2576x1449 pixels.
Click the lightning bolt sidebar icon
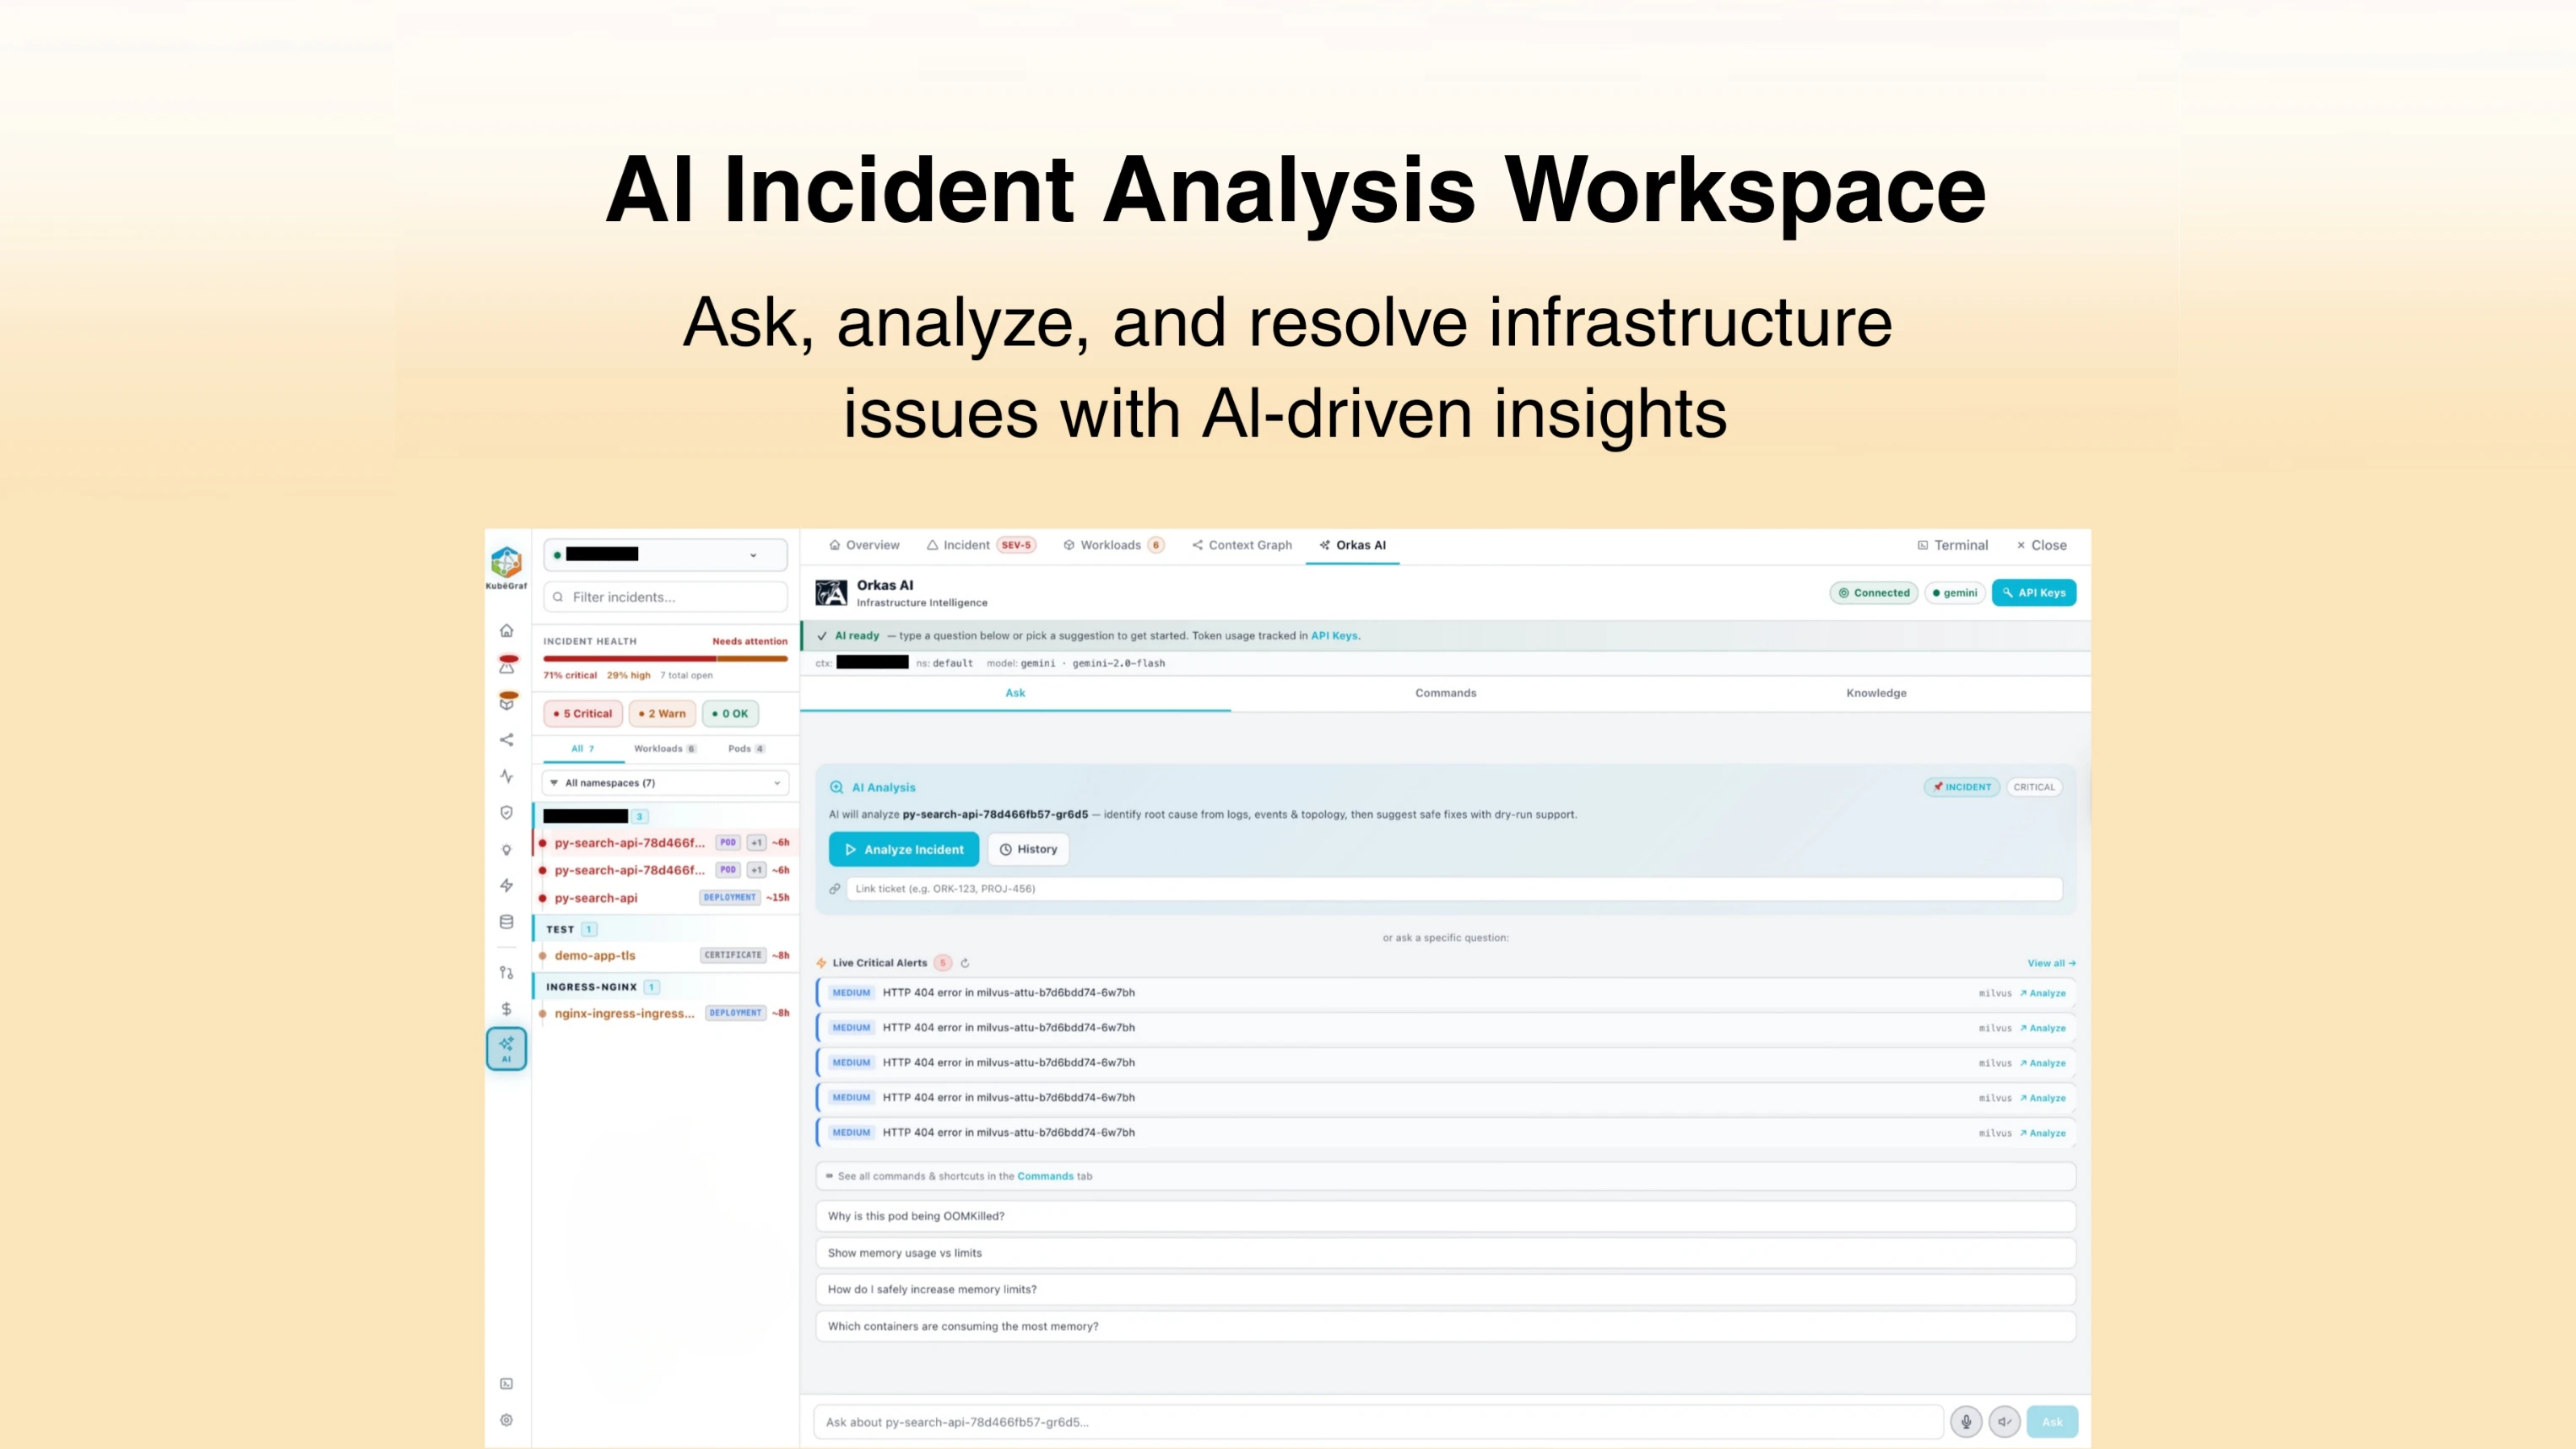coord(506,886)
